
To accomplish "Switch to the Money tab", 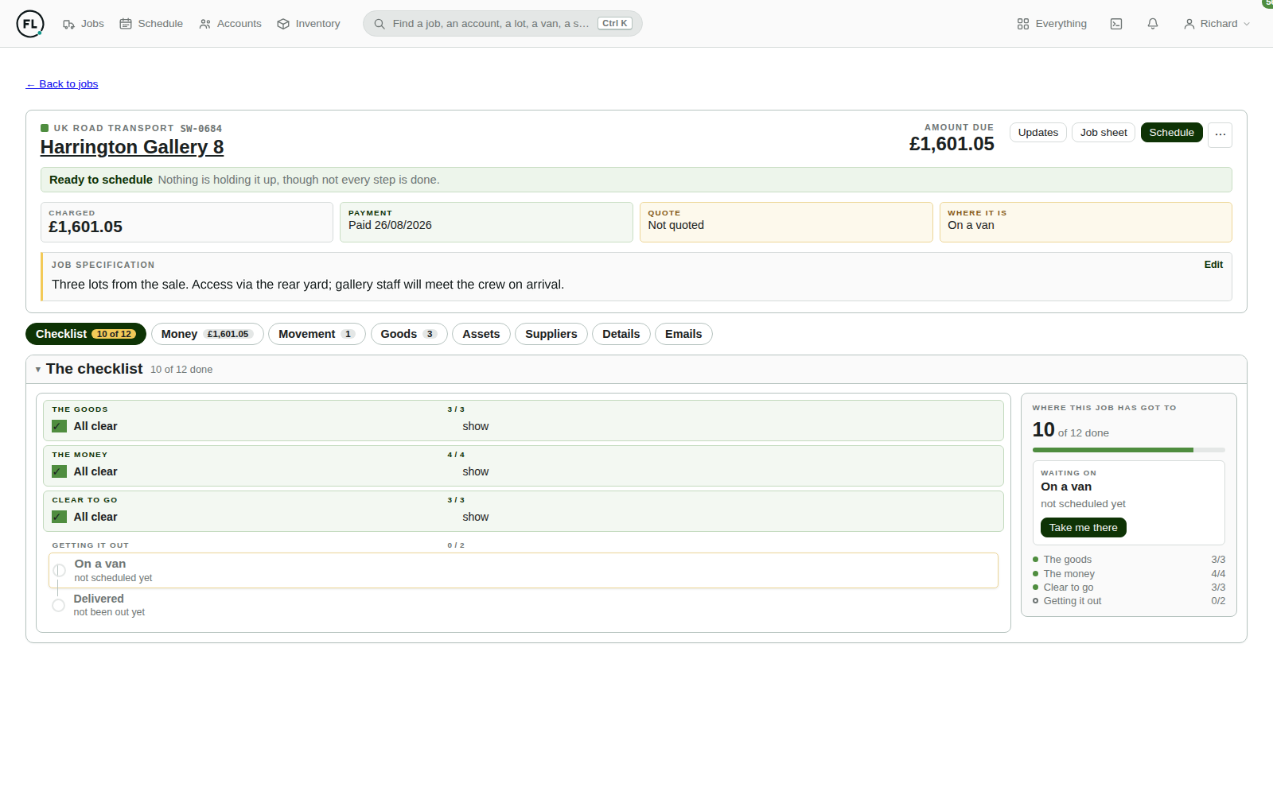I will 207,334.
